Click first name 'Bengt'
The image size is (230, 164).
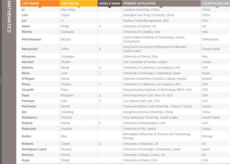point(65,67)
